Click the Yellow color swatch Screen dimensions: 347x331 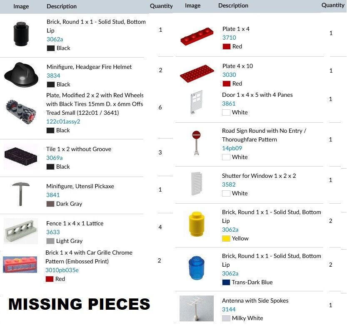226,239
